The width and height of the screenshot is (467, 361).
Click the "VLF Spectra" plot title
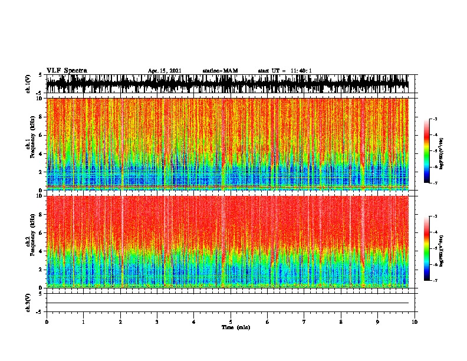click(67, 71)
